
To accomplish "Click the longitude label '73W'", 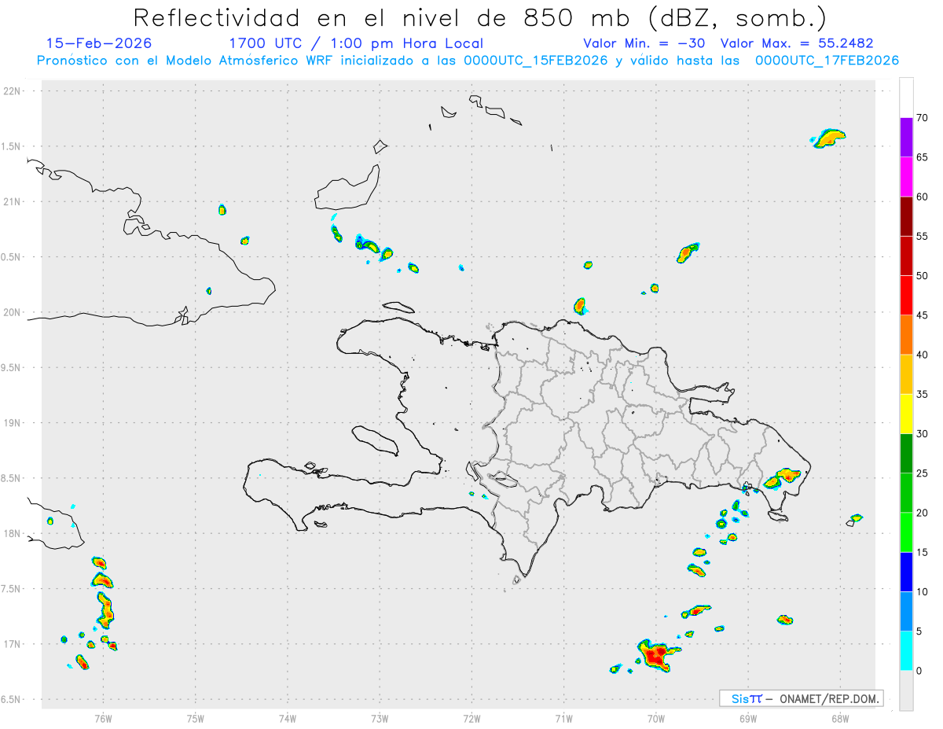I will pyautogui.click(x=380, y=718).
